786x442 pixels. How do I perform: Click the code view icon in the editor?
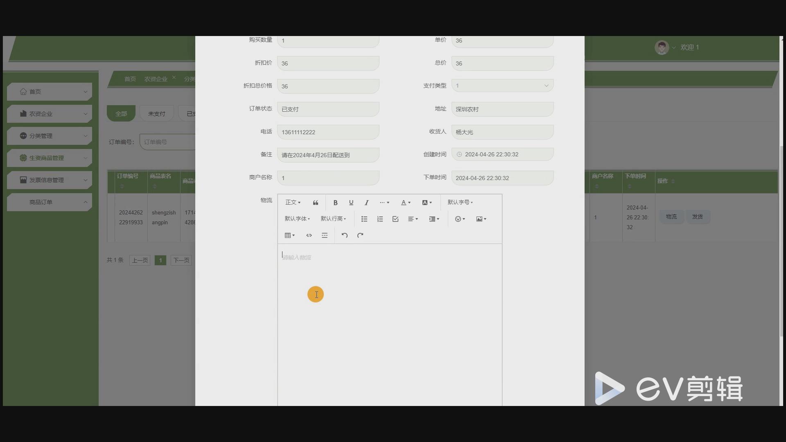click(x=309, y=235)
